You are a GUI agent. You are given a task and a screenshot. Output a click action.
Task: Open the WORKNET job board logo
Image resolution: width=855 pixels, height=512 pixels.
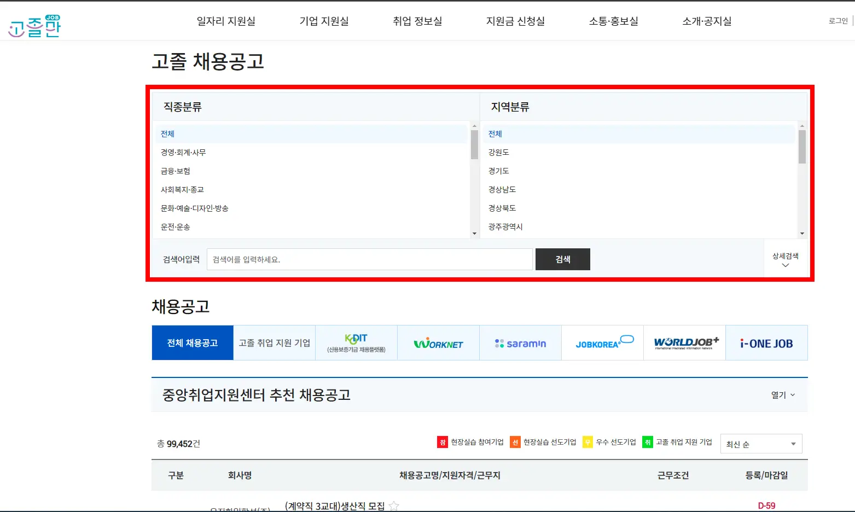coord(438,342)
